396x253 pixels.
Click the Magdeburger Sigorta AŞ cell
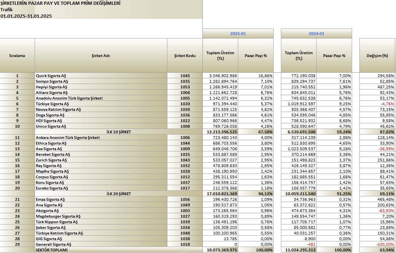[x=101, y=216]
